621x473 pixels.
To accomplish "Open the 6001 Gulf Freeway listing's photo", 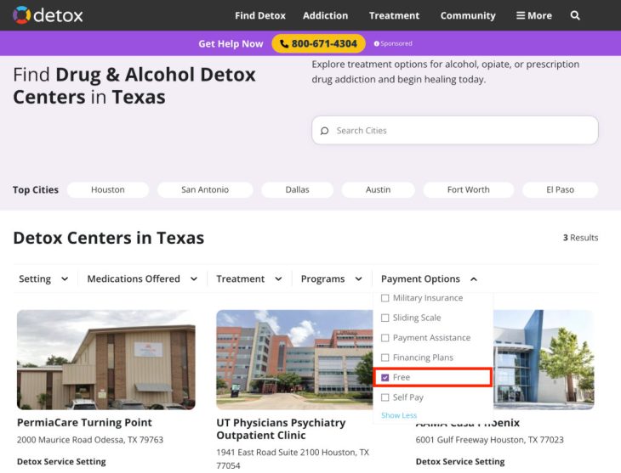I will [544, 359].
